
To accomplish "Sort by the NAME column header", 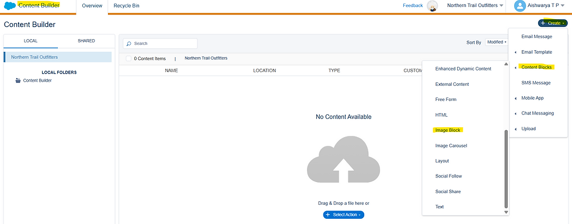I will [x=171, y=71].
